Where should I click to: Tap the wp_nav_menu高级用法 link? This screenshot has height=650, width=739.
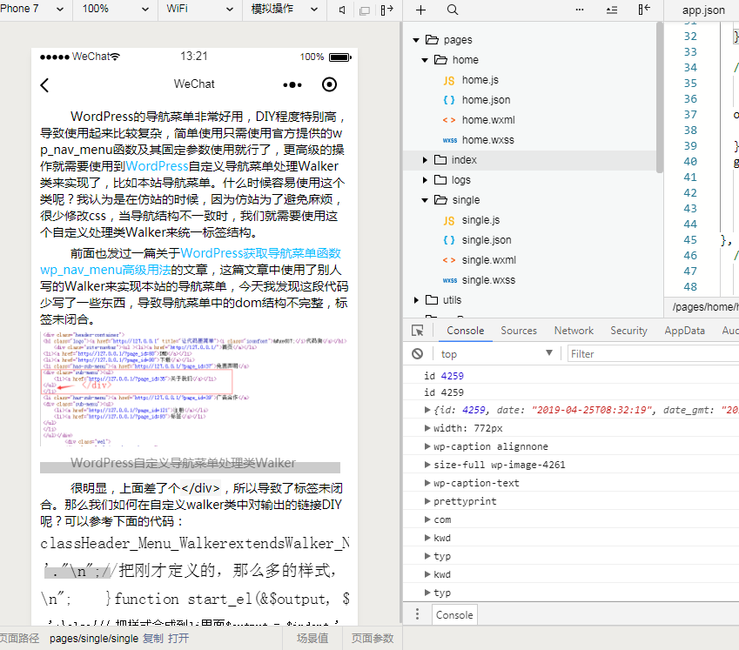(x=105, y=270)
